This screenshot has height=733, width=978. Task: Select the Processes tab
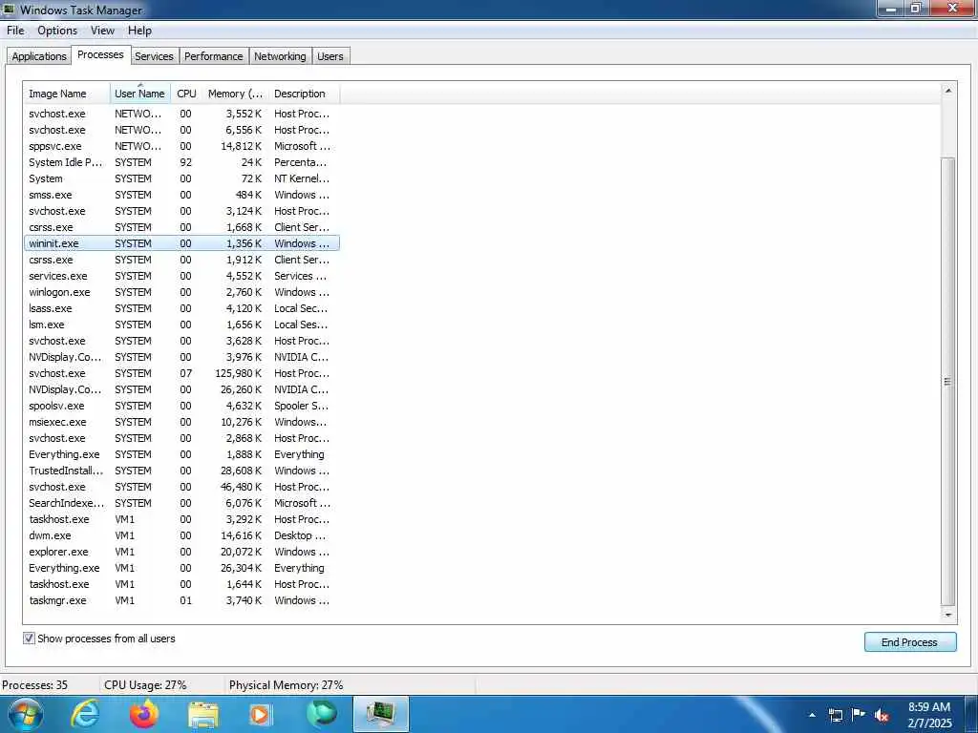100,54
